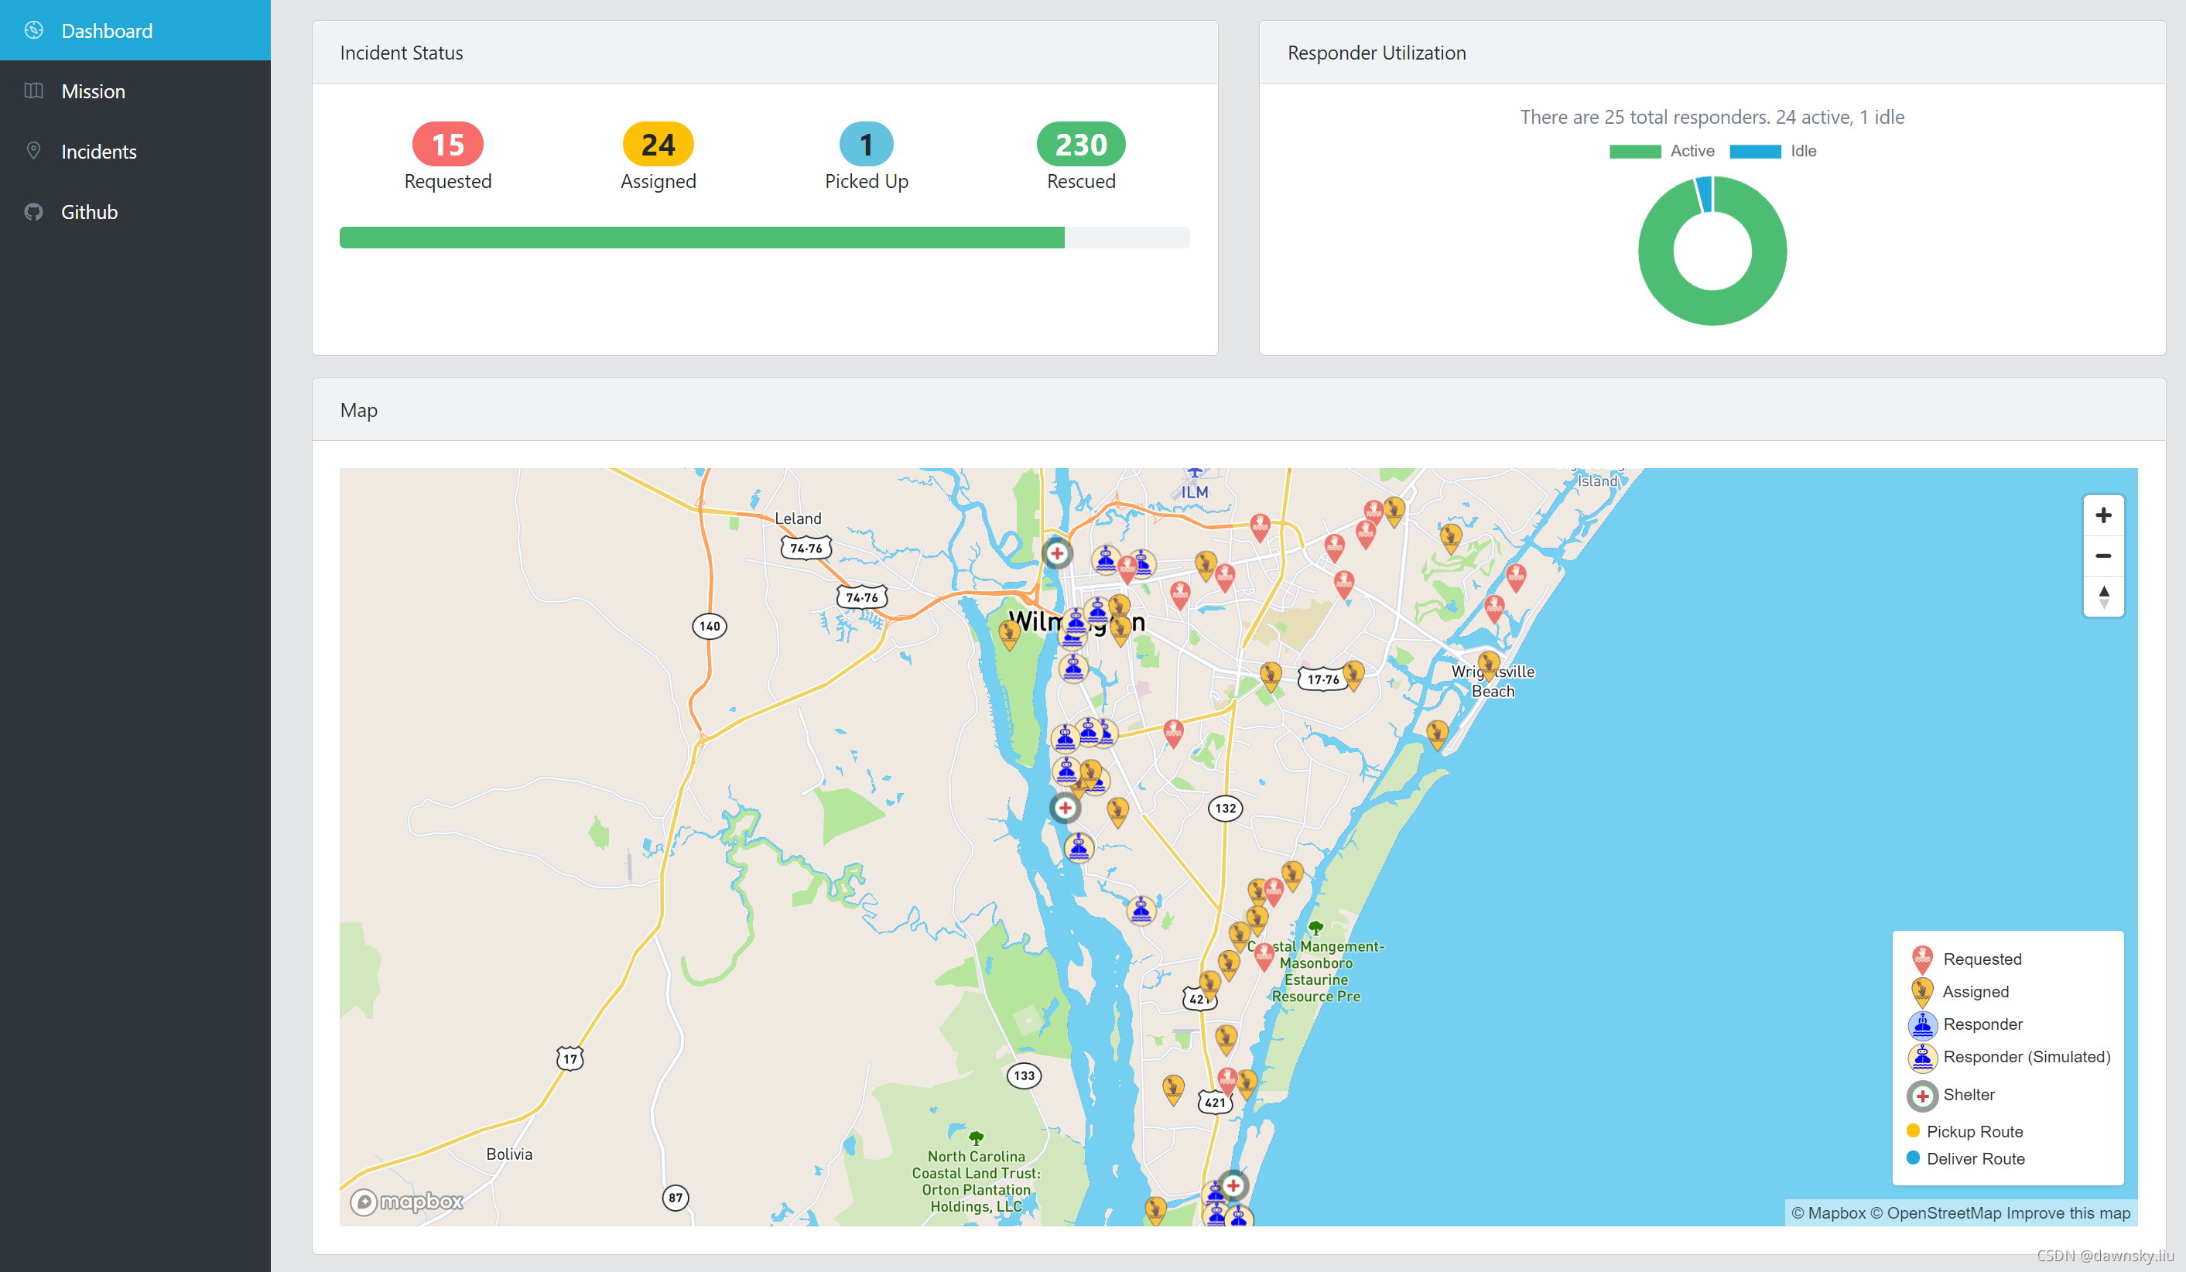This screenshot has width=2186, height=1272.
Task: Click the Responder (Simulated) icon in legend
Action: point(1922,1057)
